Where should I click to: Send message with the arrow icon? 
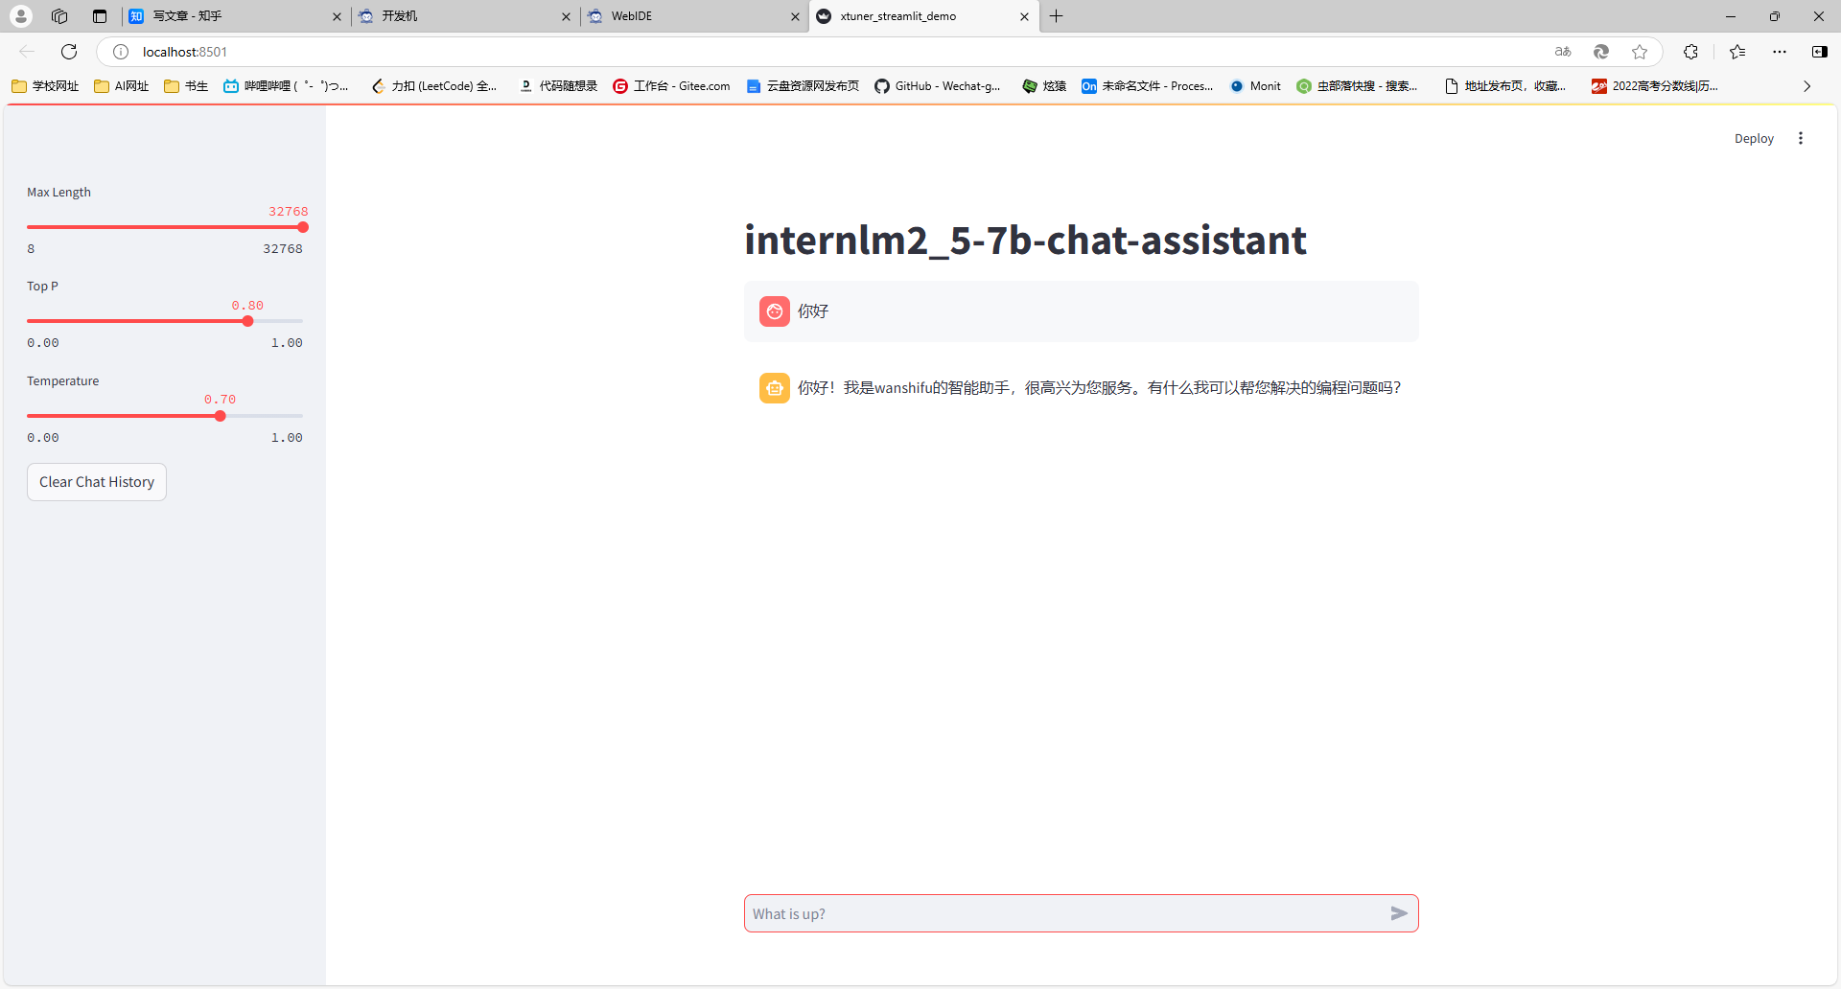point(1399,913)
